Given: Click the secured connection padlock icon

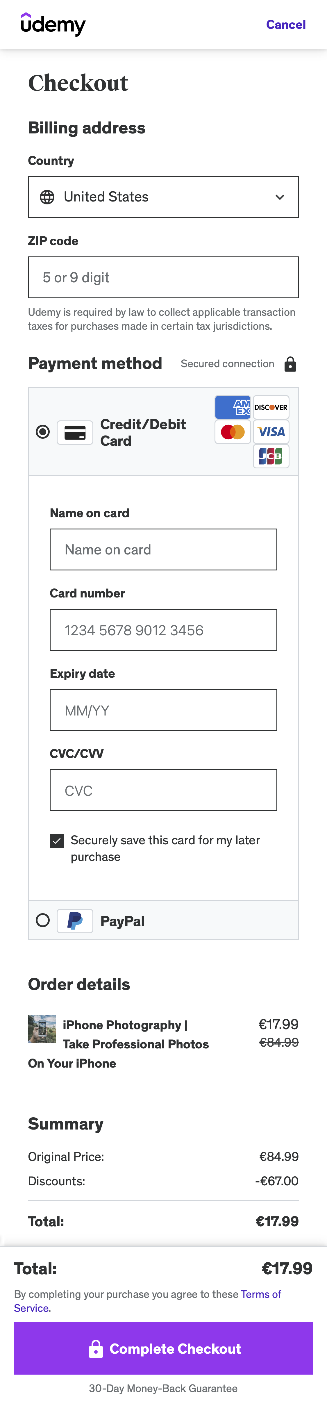Looking at the screenshot, I should click(290, 364).
